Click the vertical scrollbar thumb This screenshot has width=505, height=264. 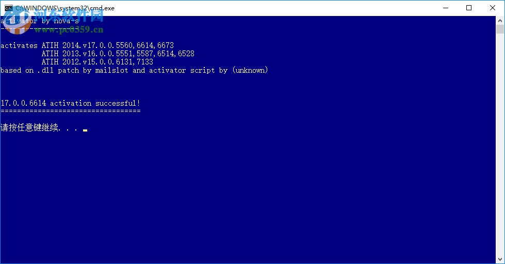pos(500,30)
